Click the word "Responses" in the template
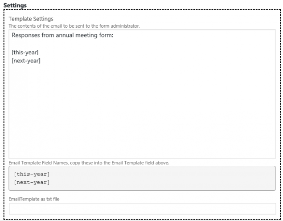 pyautogui.click(x=26, y=35)
